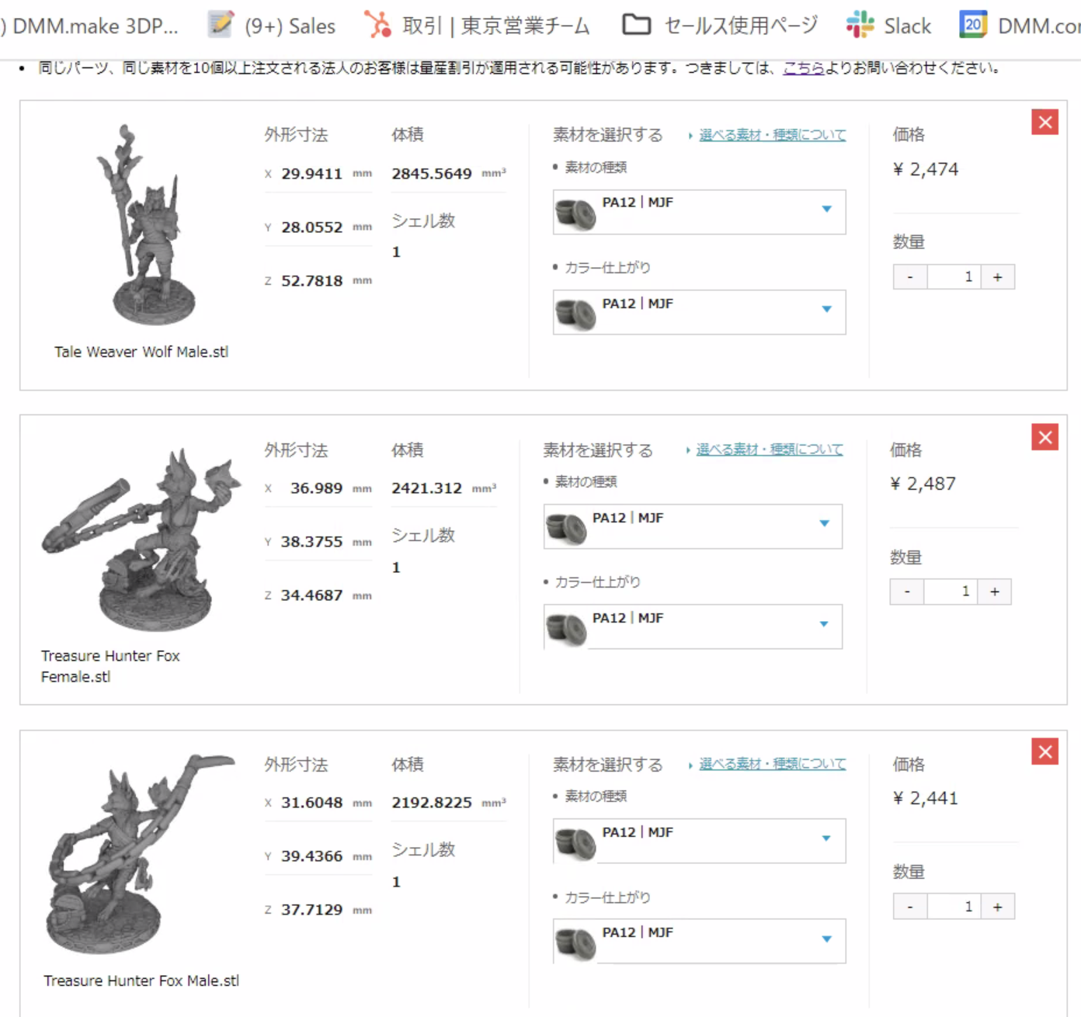Click the PA12 material icon on Tale Weaver card

point(575,212)
